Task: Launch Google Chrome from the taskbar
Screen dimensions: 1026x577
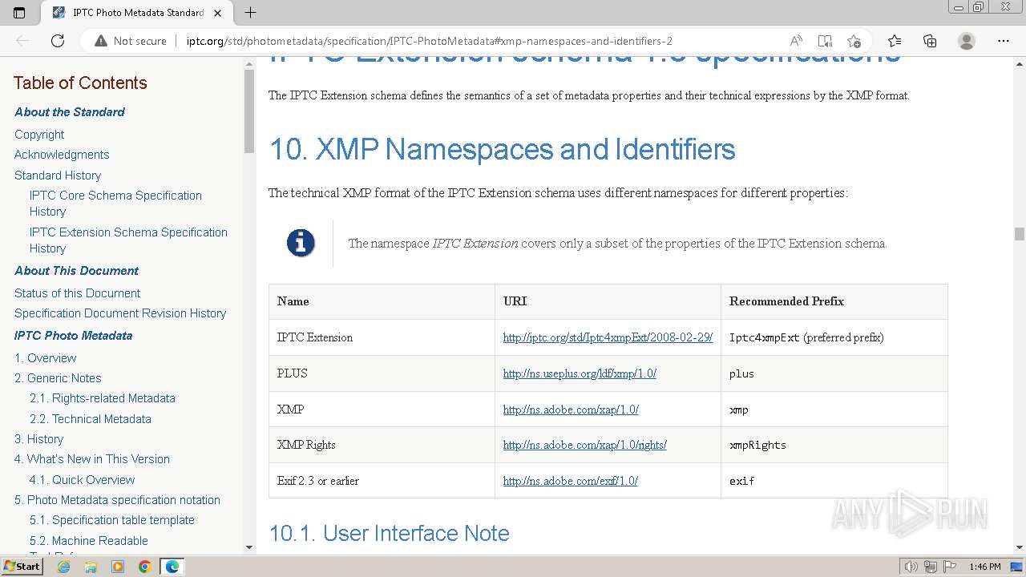Action: pos(145,567)
